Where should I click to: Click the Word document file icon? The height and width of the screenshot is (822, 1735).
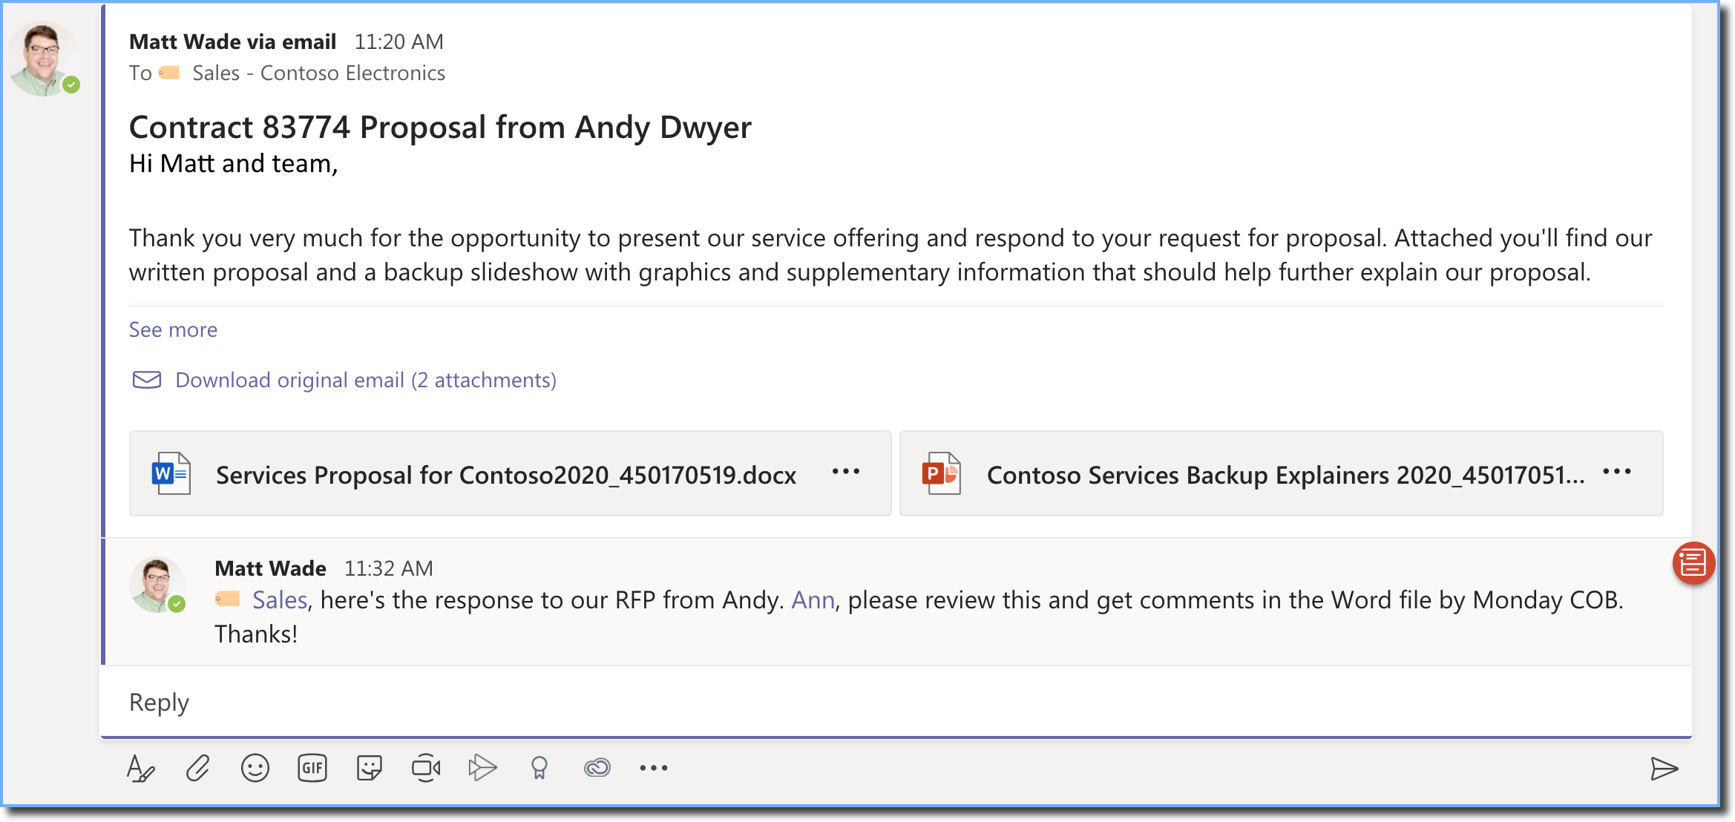(171, 473)
